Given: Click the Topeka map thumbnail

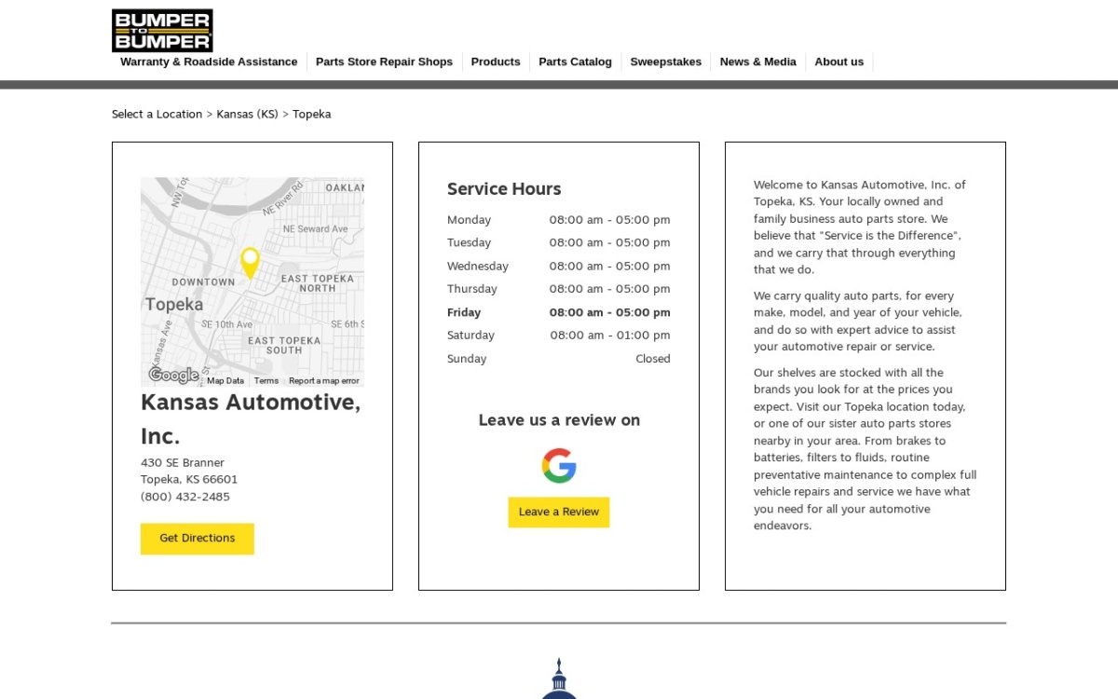Looking at the screenshot, I should coord(252,281).
